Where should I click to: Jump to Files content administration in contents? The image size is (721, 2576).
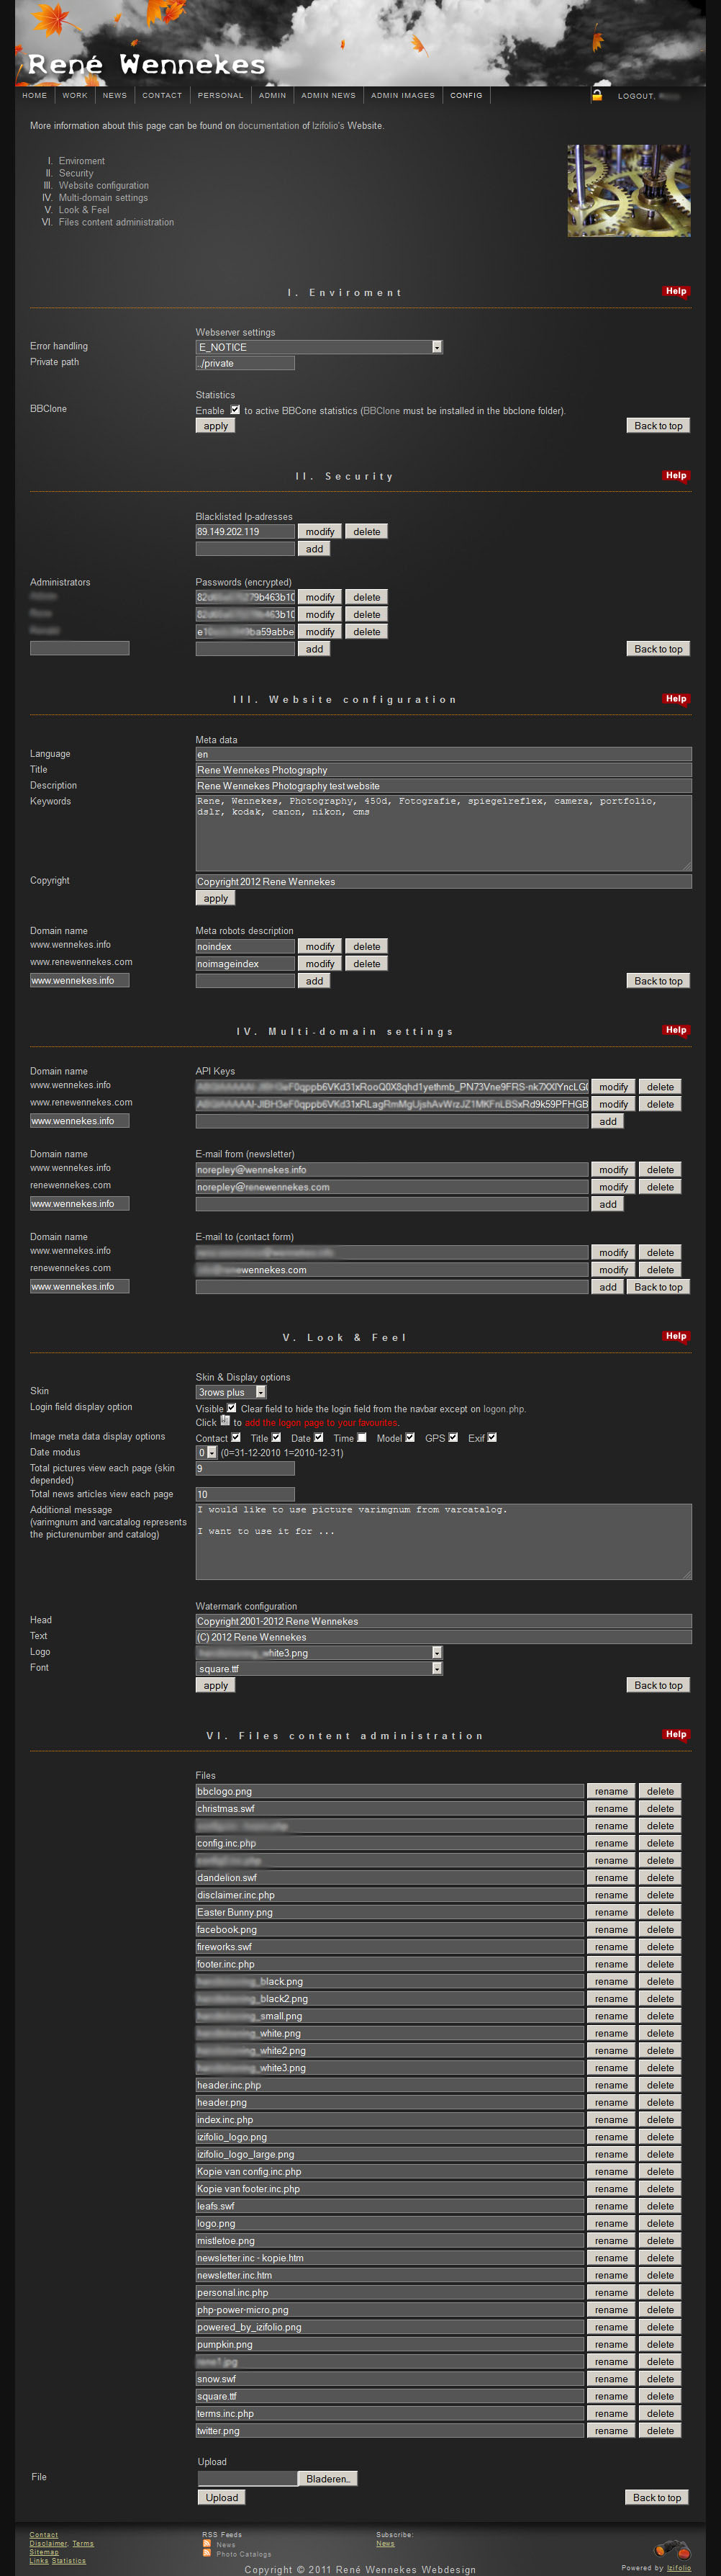[x=116, y=223]
